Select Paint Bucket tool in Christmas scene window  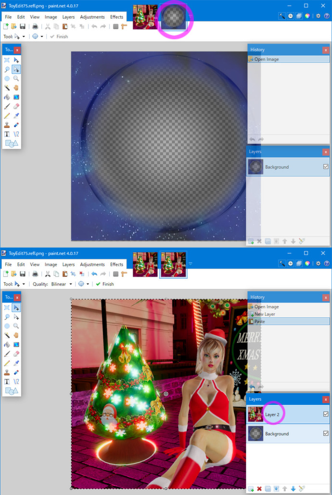[7, 344]
